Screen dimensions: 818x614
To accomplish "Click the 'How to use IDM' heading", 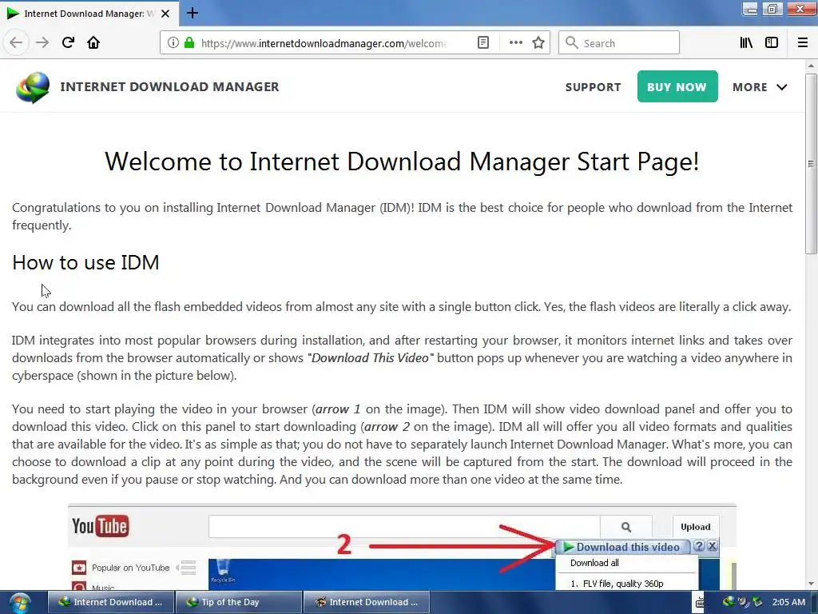I will coord(85,262).
